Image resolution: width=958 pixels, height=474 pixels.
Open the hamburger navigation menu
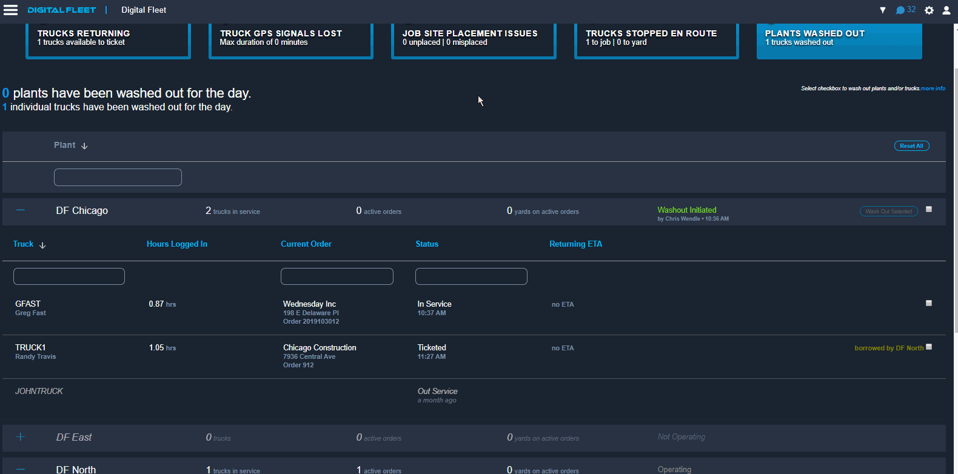pyautogui.click(x=11, y=10)
